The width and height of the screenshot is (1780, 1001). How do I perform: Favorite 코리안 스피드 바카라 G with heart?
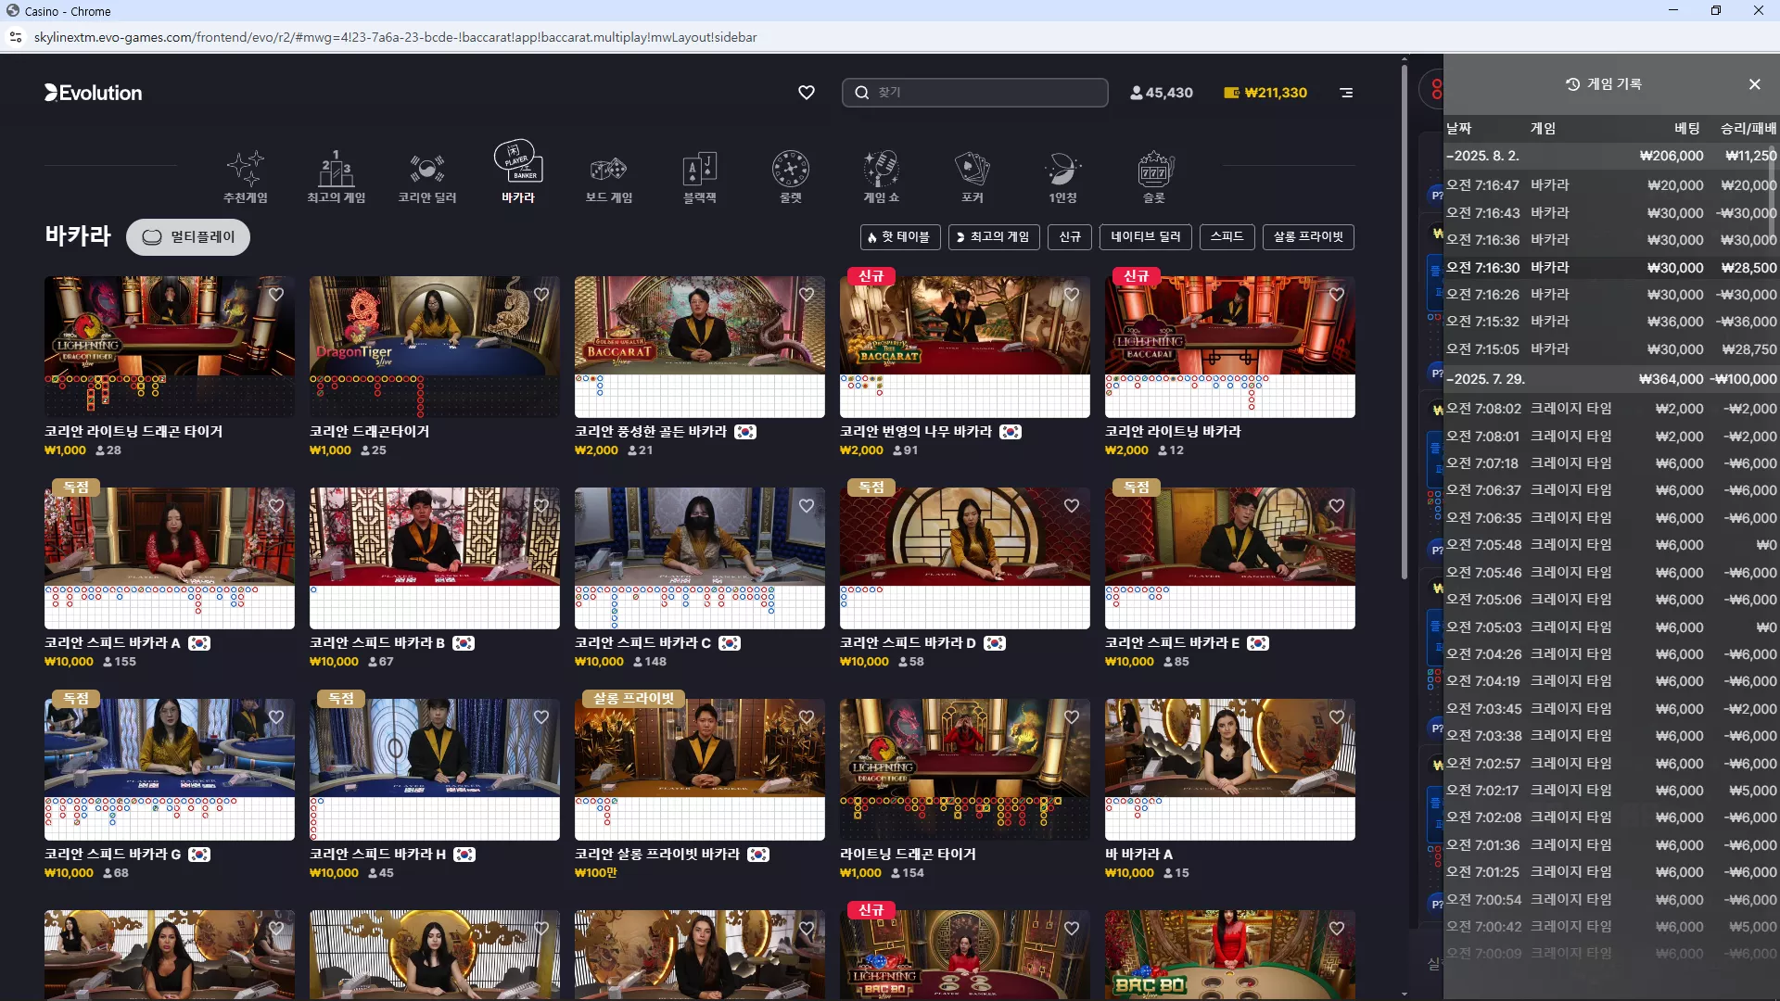coord(276,717)
